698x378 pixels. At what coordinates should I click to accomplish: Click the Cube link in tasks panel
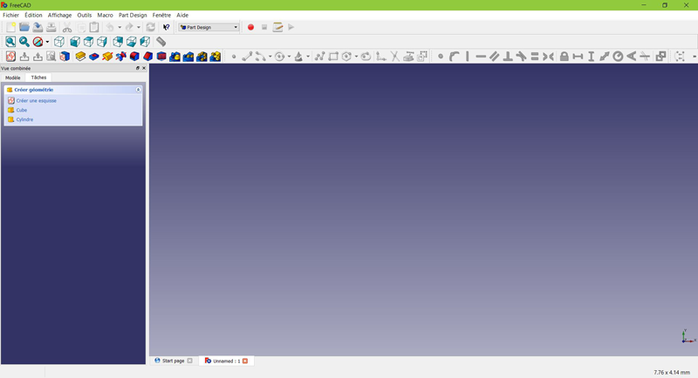pos(21,110)
